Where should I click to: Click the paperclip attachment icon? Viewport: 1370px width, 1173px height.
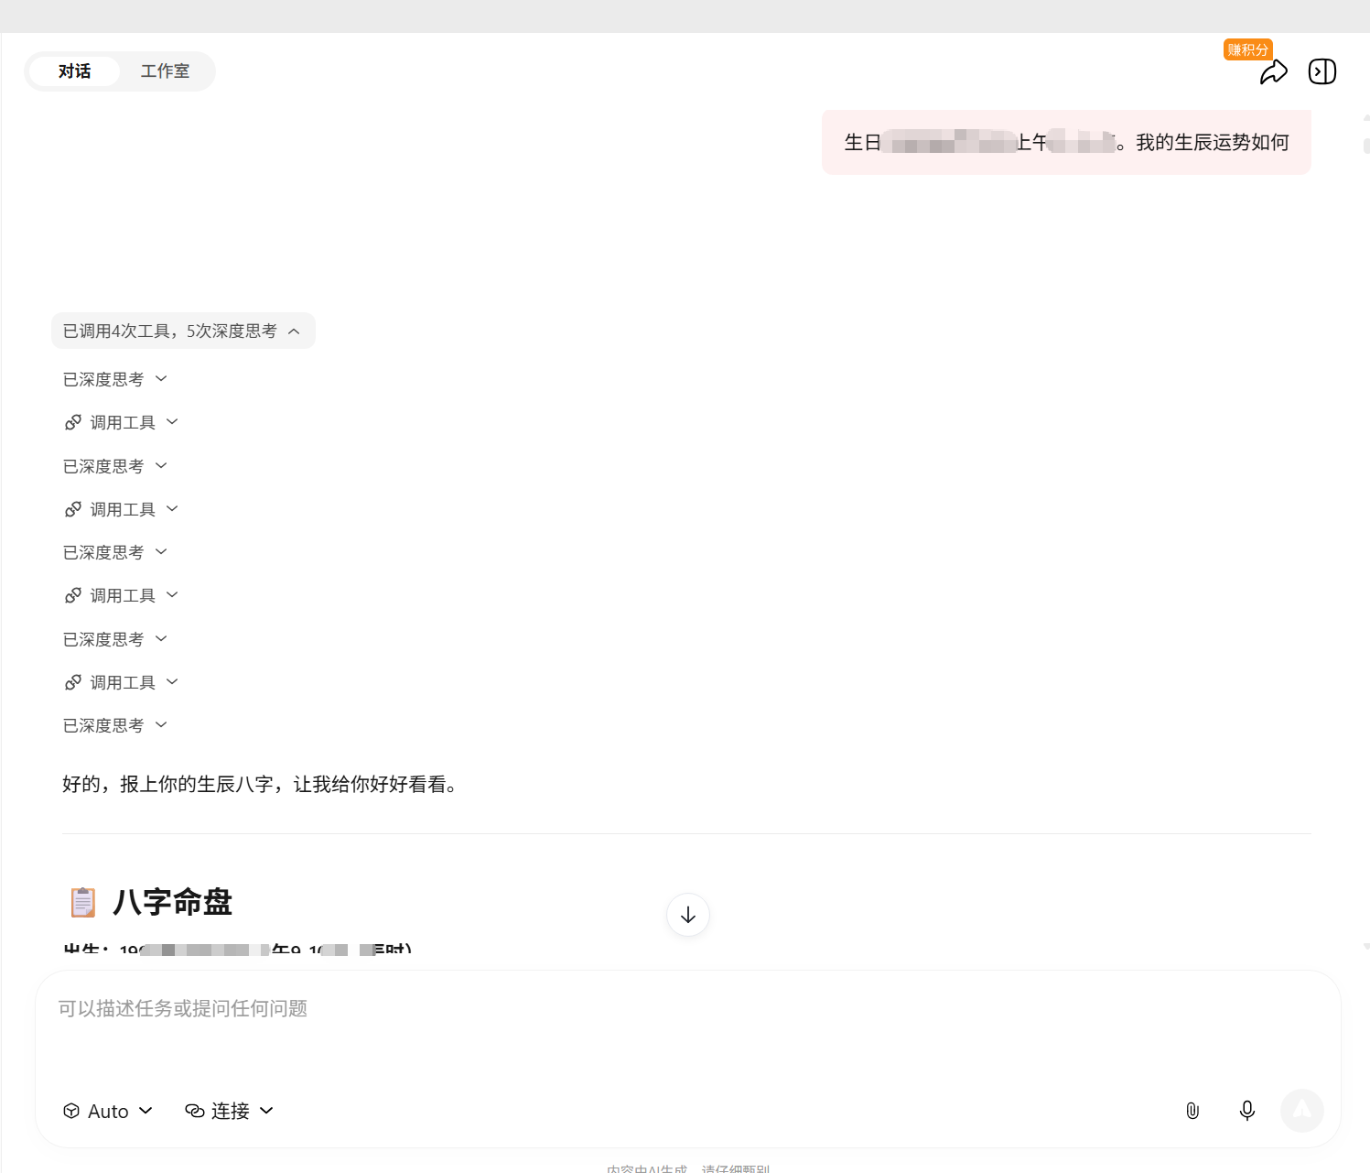pyautogui.click(x=1192, y=1111)
